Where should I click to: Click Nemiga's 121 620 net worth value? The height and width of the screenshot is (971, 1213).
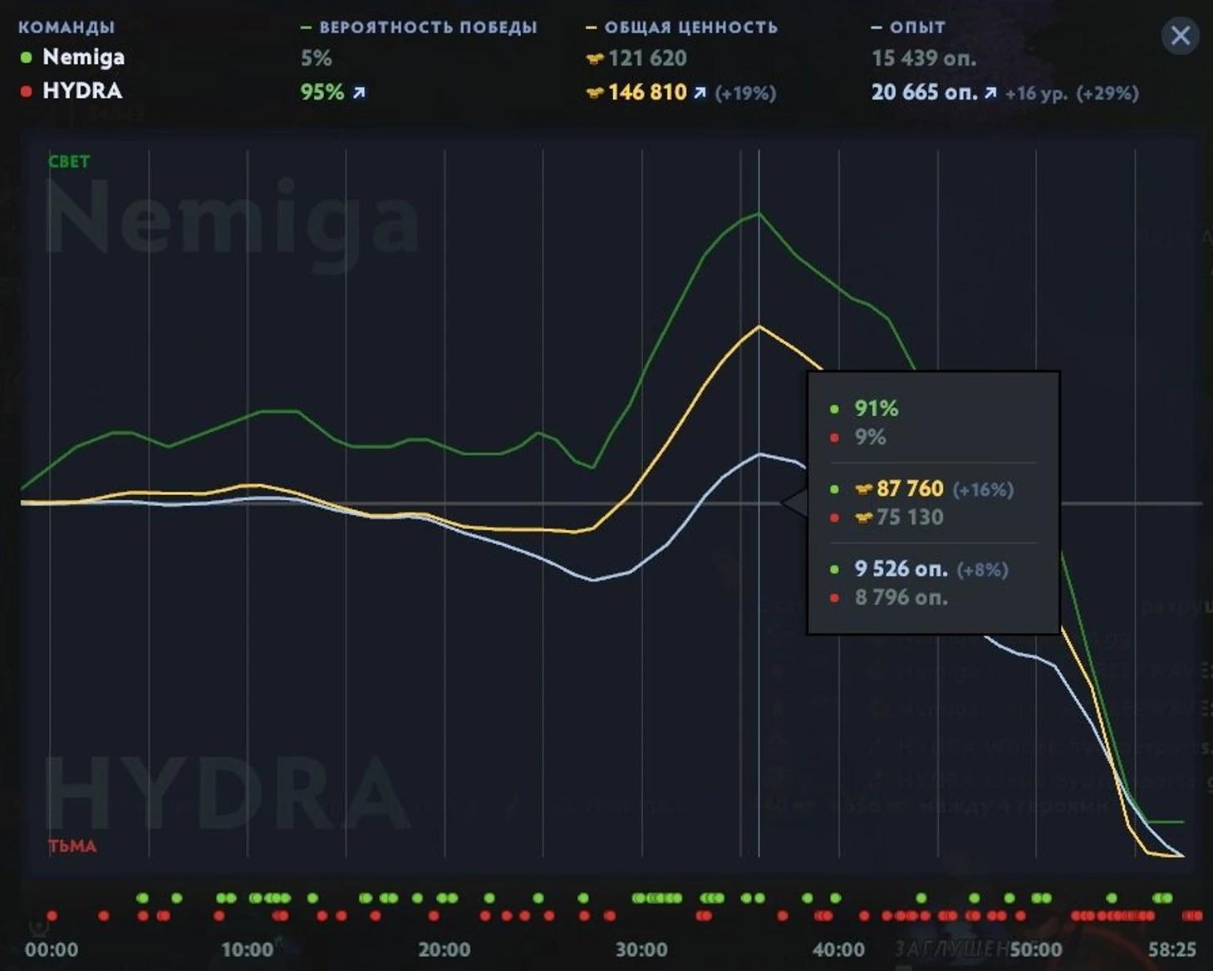click(647, 58)
